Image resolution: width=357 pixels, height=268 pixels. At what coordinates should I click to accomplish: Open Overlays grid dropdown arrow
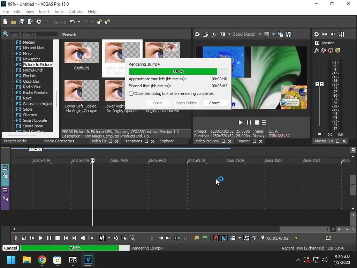tap(273, 34)
